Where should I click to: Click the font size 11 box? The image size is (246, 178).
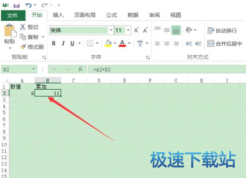pos(120,30)
